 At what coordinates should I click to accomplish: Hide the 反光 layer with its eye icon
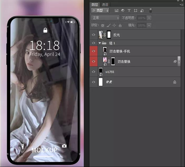93,35
